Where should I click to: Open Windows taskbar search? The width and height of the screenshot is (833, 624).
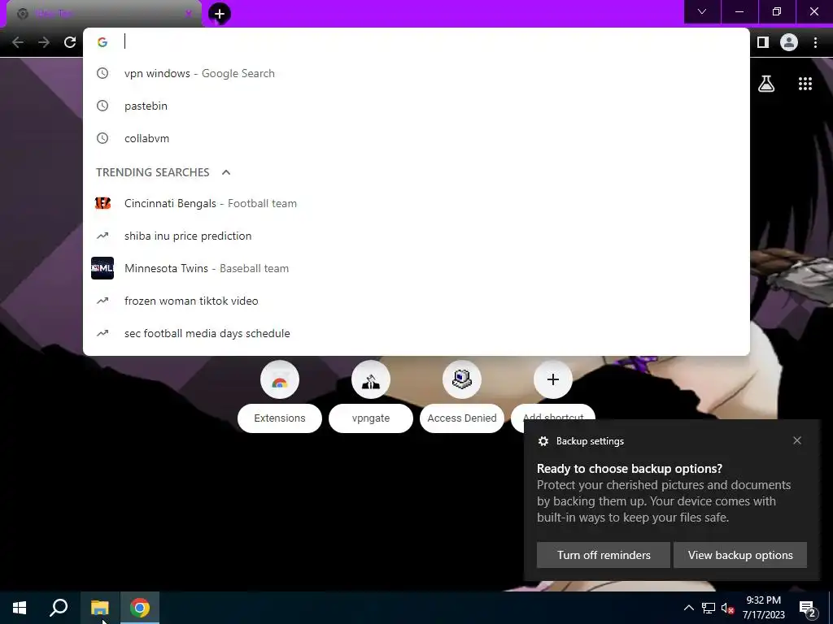(x=59, y=608)
